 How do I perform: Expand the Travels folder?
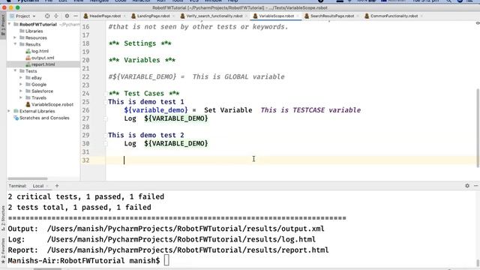click(21, 98)
